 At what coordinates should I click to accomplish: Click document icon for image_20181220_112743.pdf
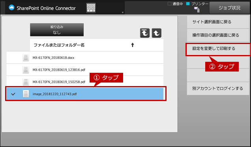click(x=26, y=94)
